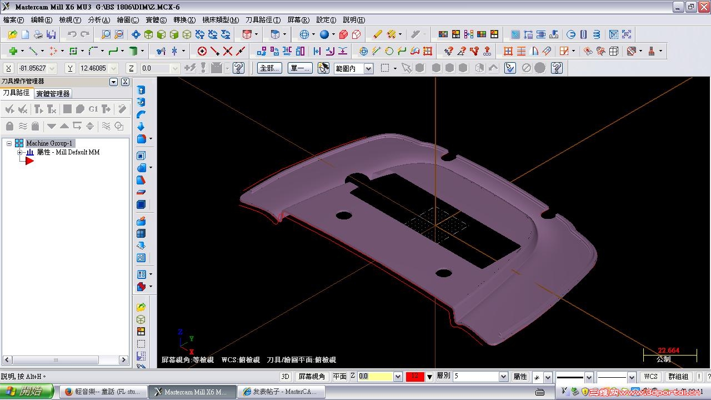Click the 單一... selection button
Screen dimensions: 711x400
pyautogui.click(x=301, y=68)
